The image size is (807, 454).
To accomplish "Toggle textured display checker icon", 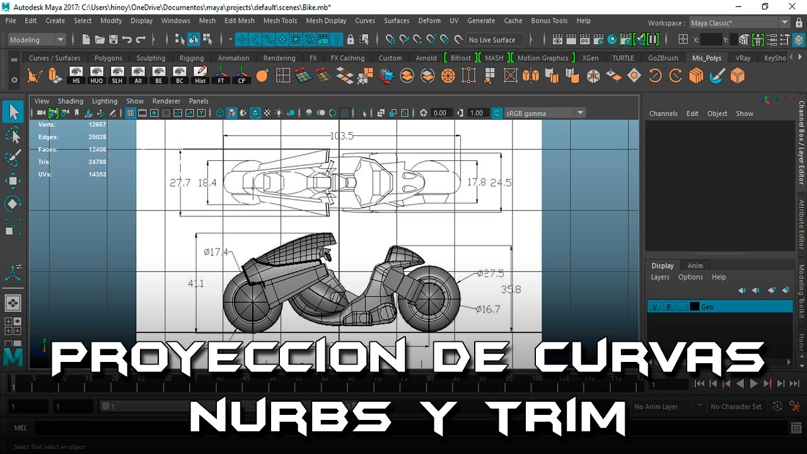I will coord(267,113).
